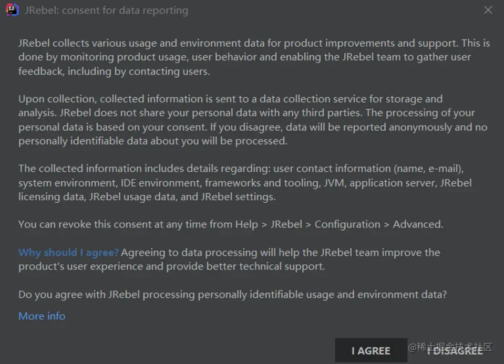The height and width of the screenshot is (364, 504).
Task: Click the dialog title 'JRebel: consent for data reporting'
Action: pos(106,11)
